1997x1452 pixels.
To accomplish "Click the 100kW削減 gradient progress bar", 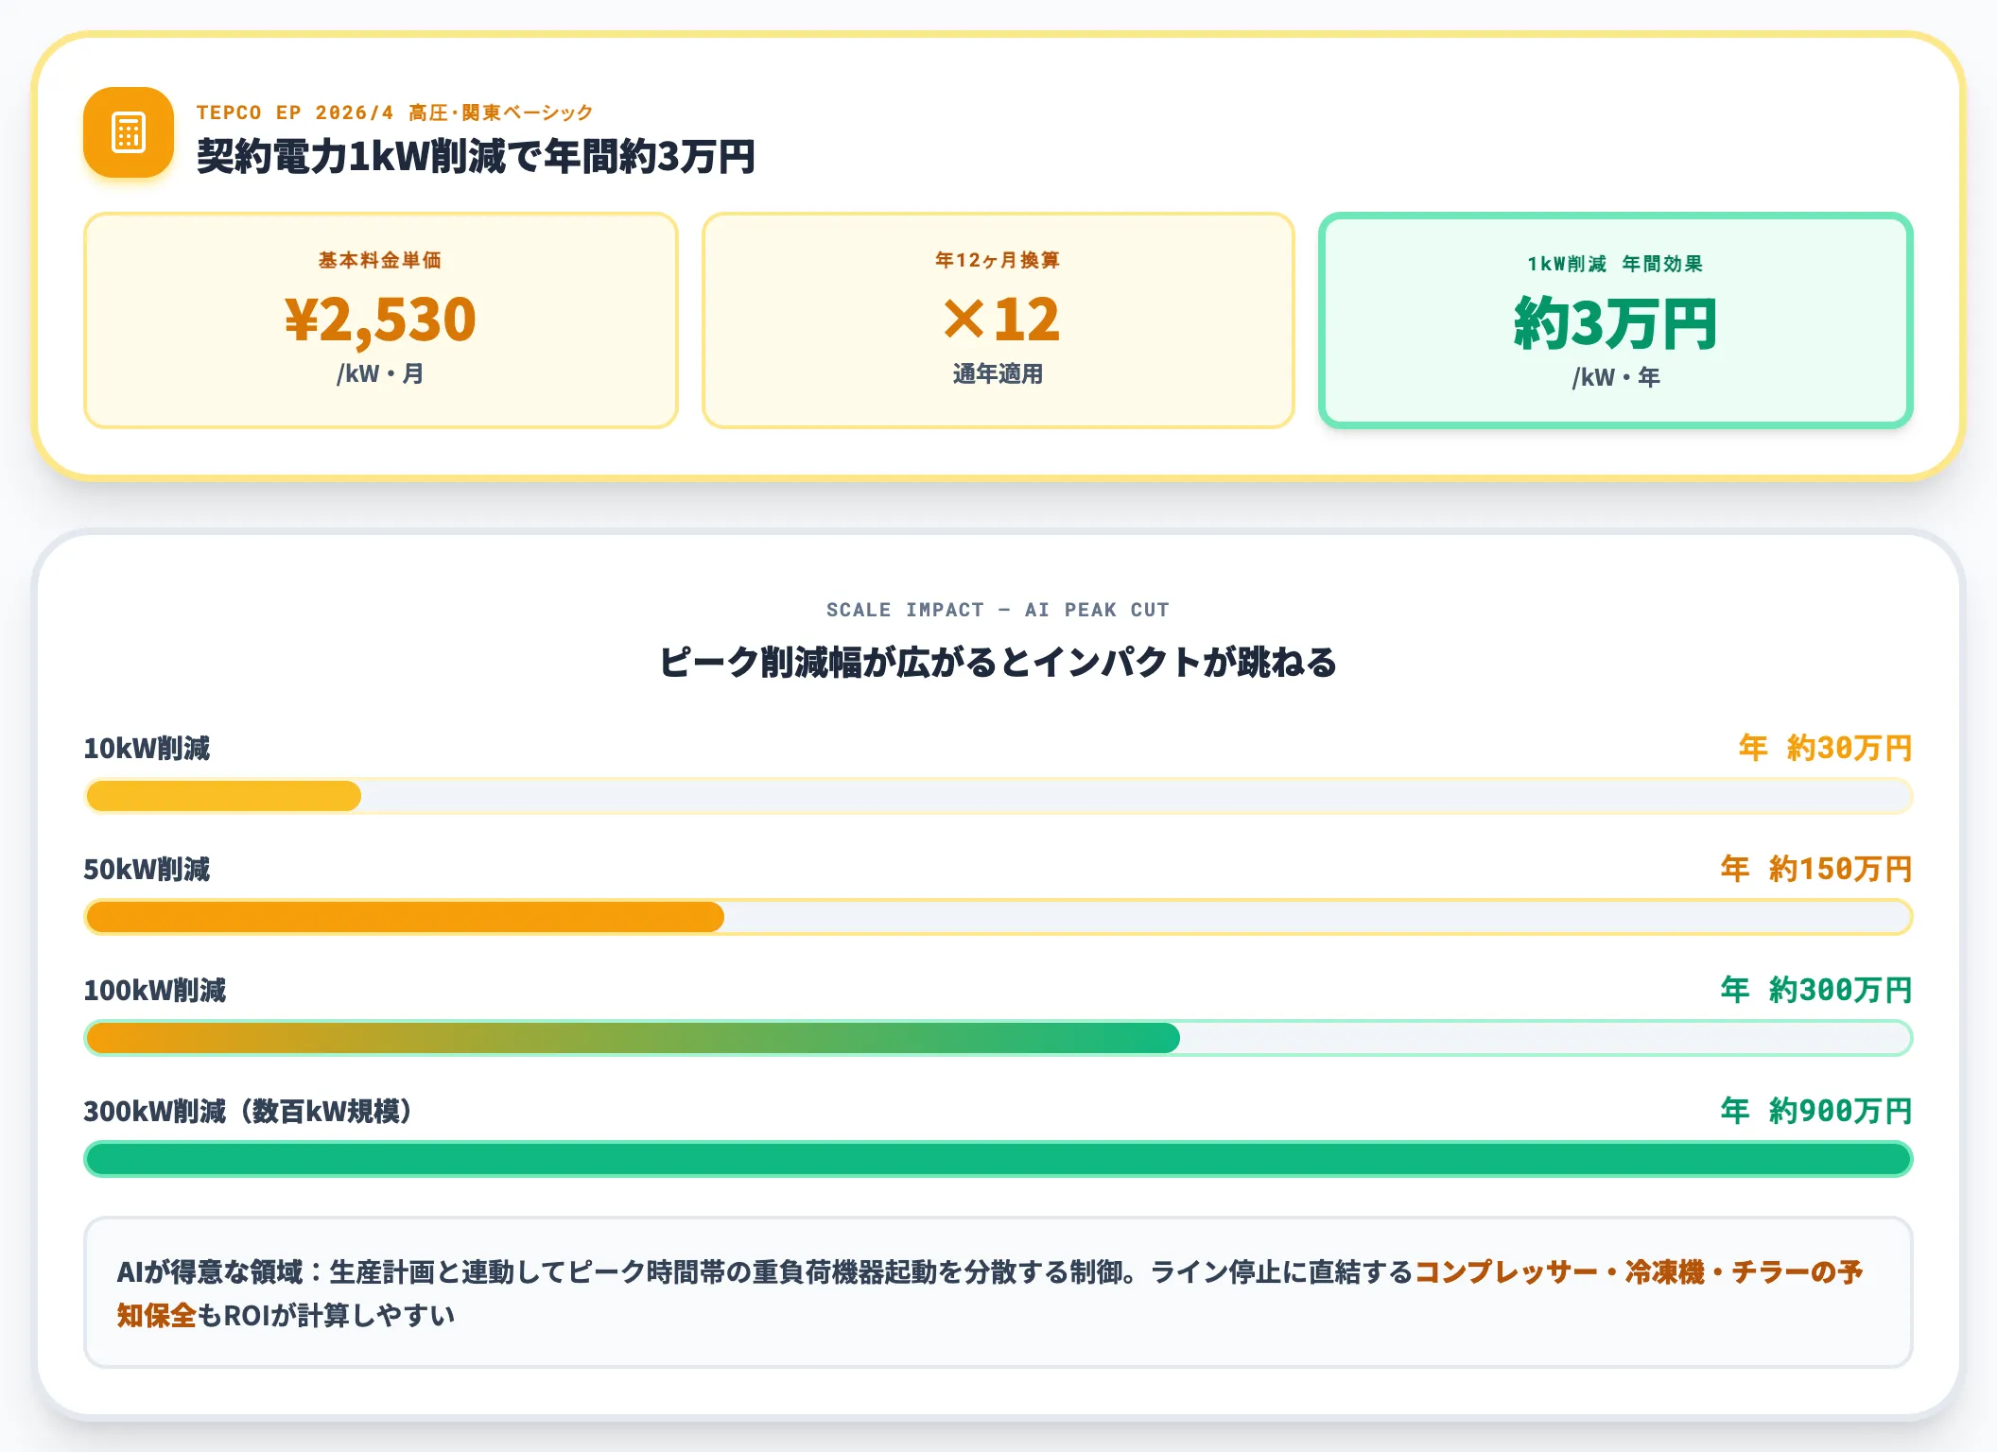I will click(998, 1038).
